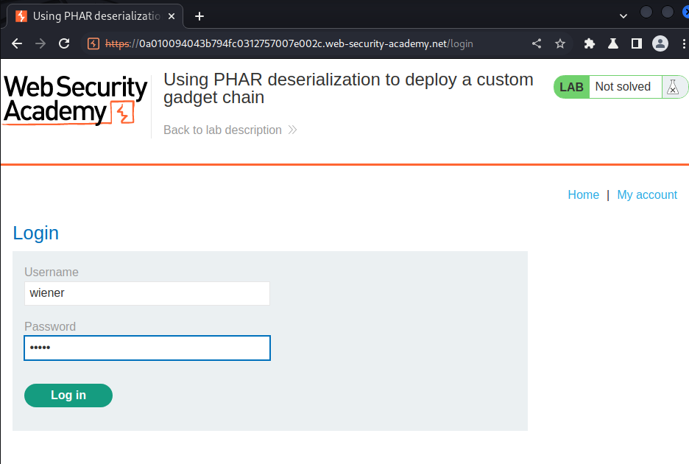Screen dimensions: 689x464
Task: Click the lab title heading text
Action: click(x=348, y=88)
